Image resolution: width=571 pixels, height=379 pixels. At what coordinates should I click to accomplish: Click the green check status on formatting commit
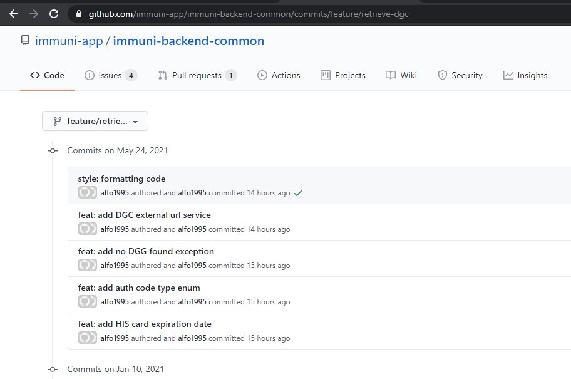click(x=298, y=193)
